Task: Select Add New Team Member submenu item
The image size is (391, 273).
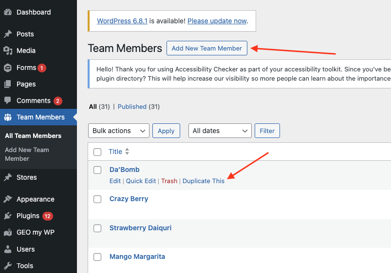Action: 27,154
